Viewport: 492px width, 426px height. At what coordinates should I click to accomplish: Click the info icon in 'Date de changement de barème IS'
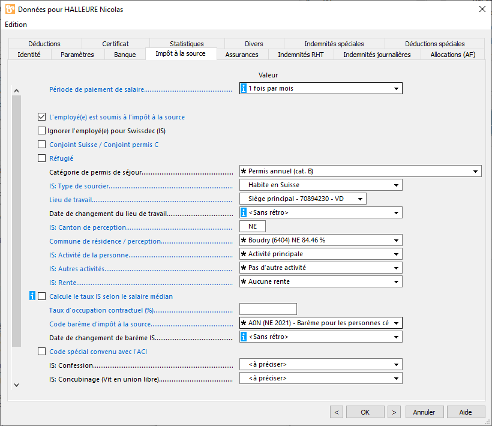click(244, 337)
